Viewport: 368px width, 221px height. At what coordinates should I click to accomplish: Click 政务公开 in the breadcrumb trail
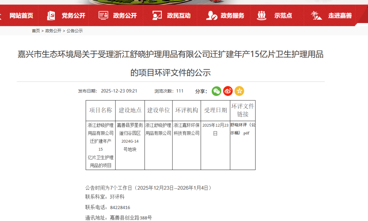click(53, 31)
